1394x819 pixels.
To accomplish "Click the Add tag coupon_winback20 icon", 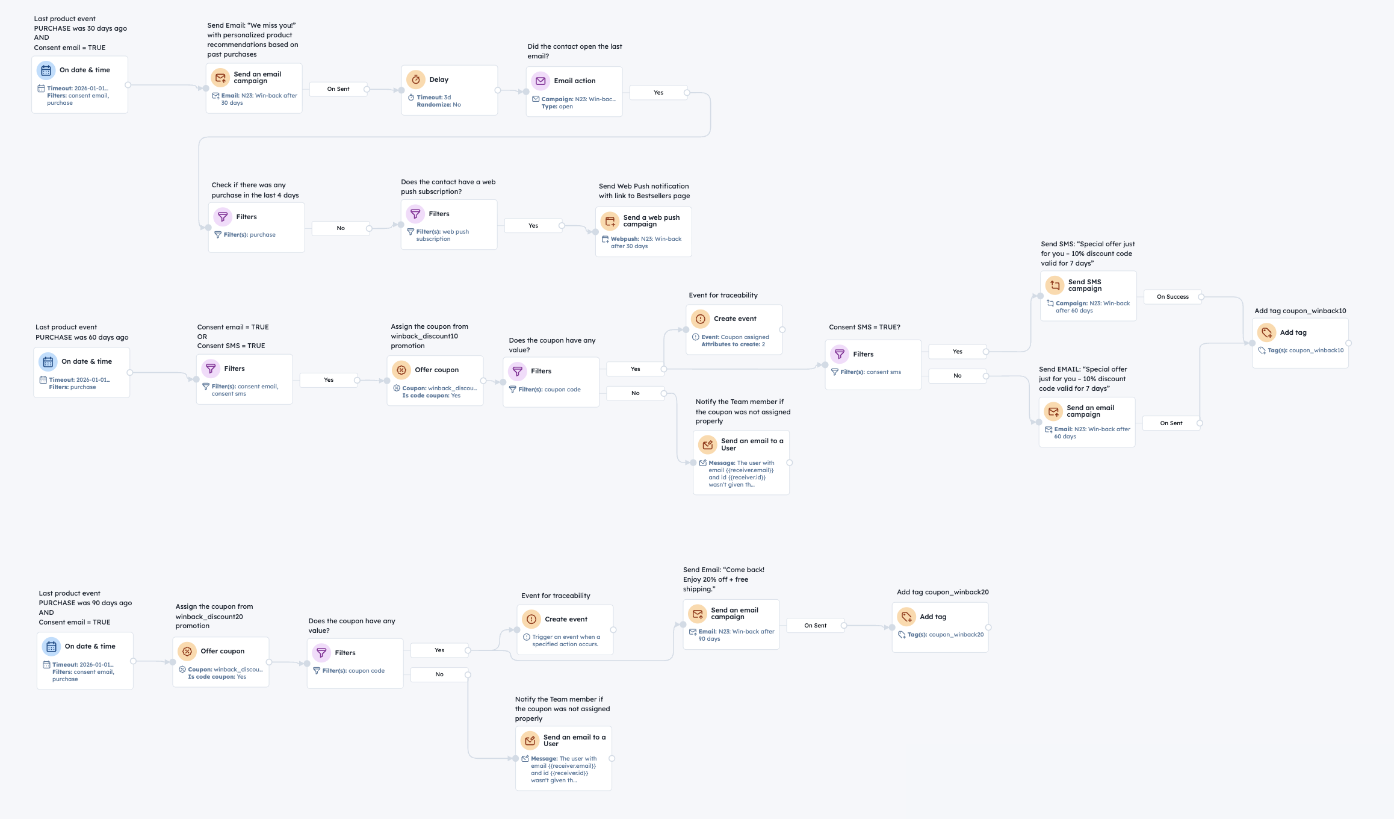I will point(906,617).
